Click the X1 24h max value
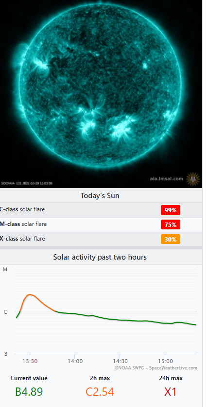The width and height of the screenshot is (209, 407). [x=171, y=392]
